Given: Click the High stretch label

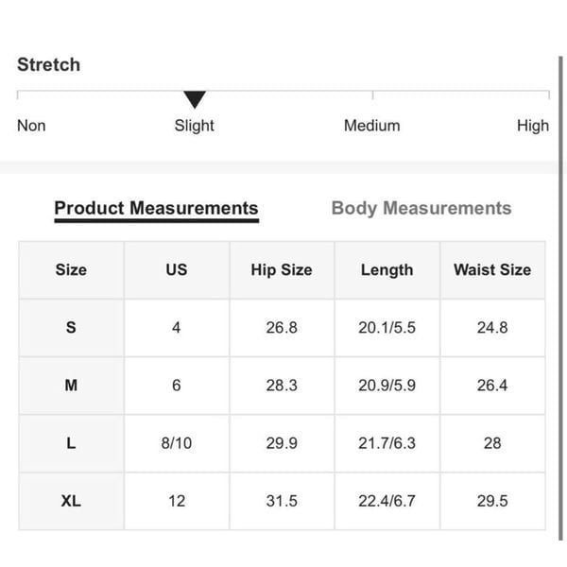Looking at the screenshot, I should point(533,126).
